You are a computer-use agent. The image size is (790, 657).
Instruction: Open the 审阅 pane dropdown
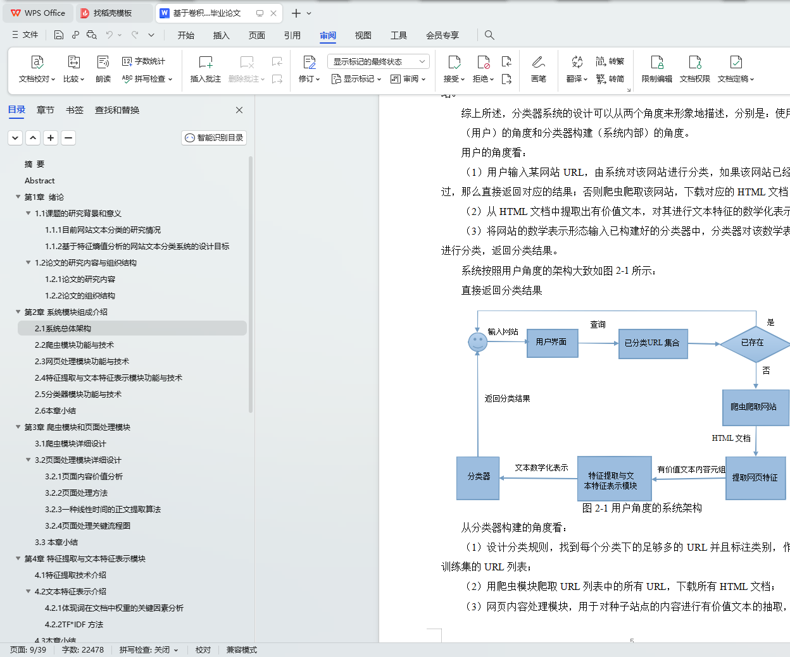tap(408, 79)
